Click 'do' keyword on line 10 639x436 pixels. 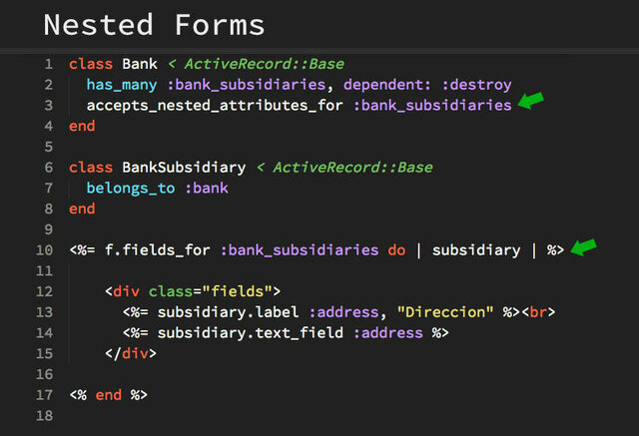(x=396, y=250)
